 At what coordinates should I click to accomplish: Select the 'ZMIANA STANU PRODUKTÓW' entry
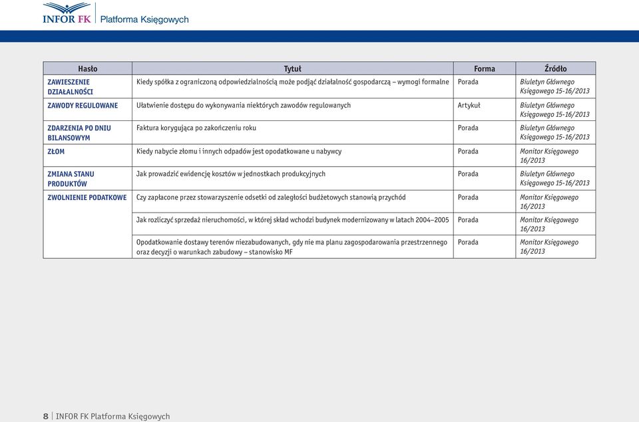pyautogui.click(x=71, y=179)
